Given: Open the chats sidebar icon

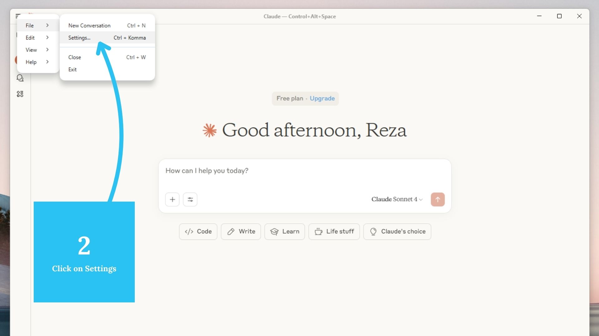Looking at the screenshot, I should coord(20,78).
